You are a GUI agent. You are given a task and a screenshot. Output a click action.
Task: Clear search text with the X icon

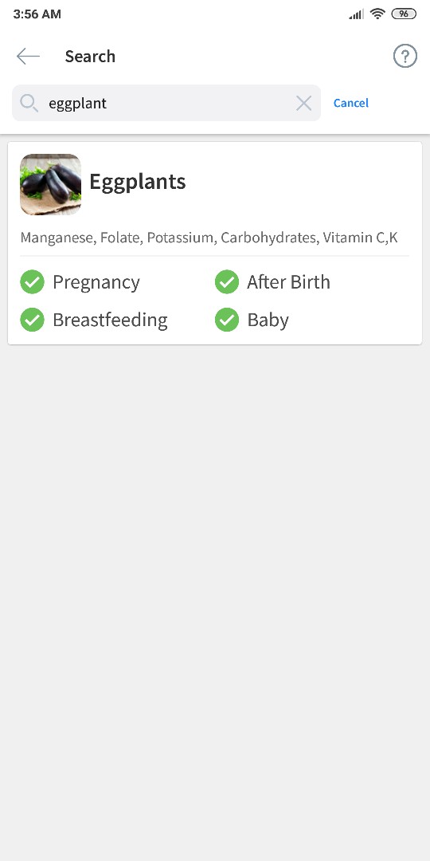304,103
